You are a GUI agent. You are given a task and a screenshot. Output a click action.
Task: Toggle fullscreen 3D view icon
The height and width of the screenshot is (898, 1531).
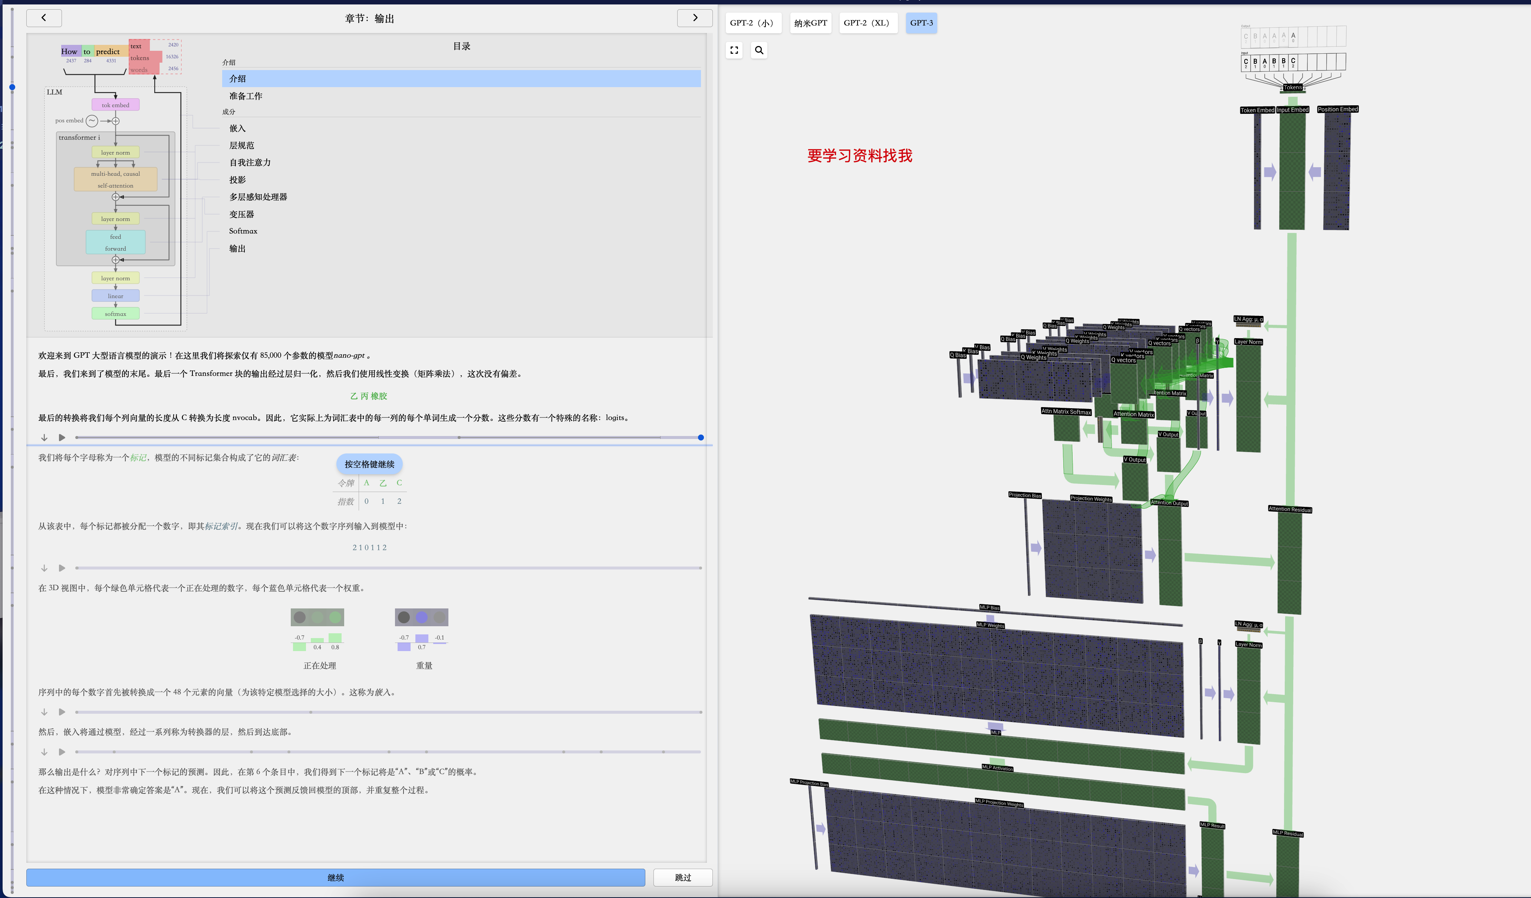pos(734,50)
